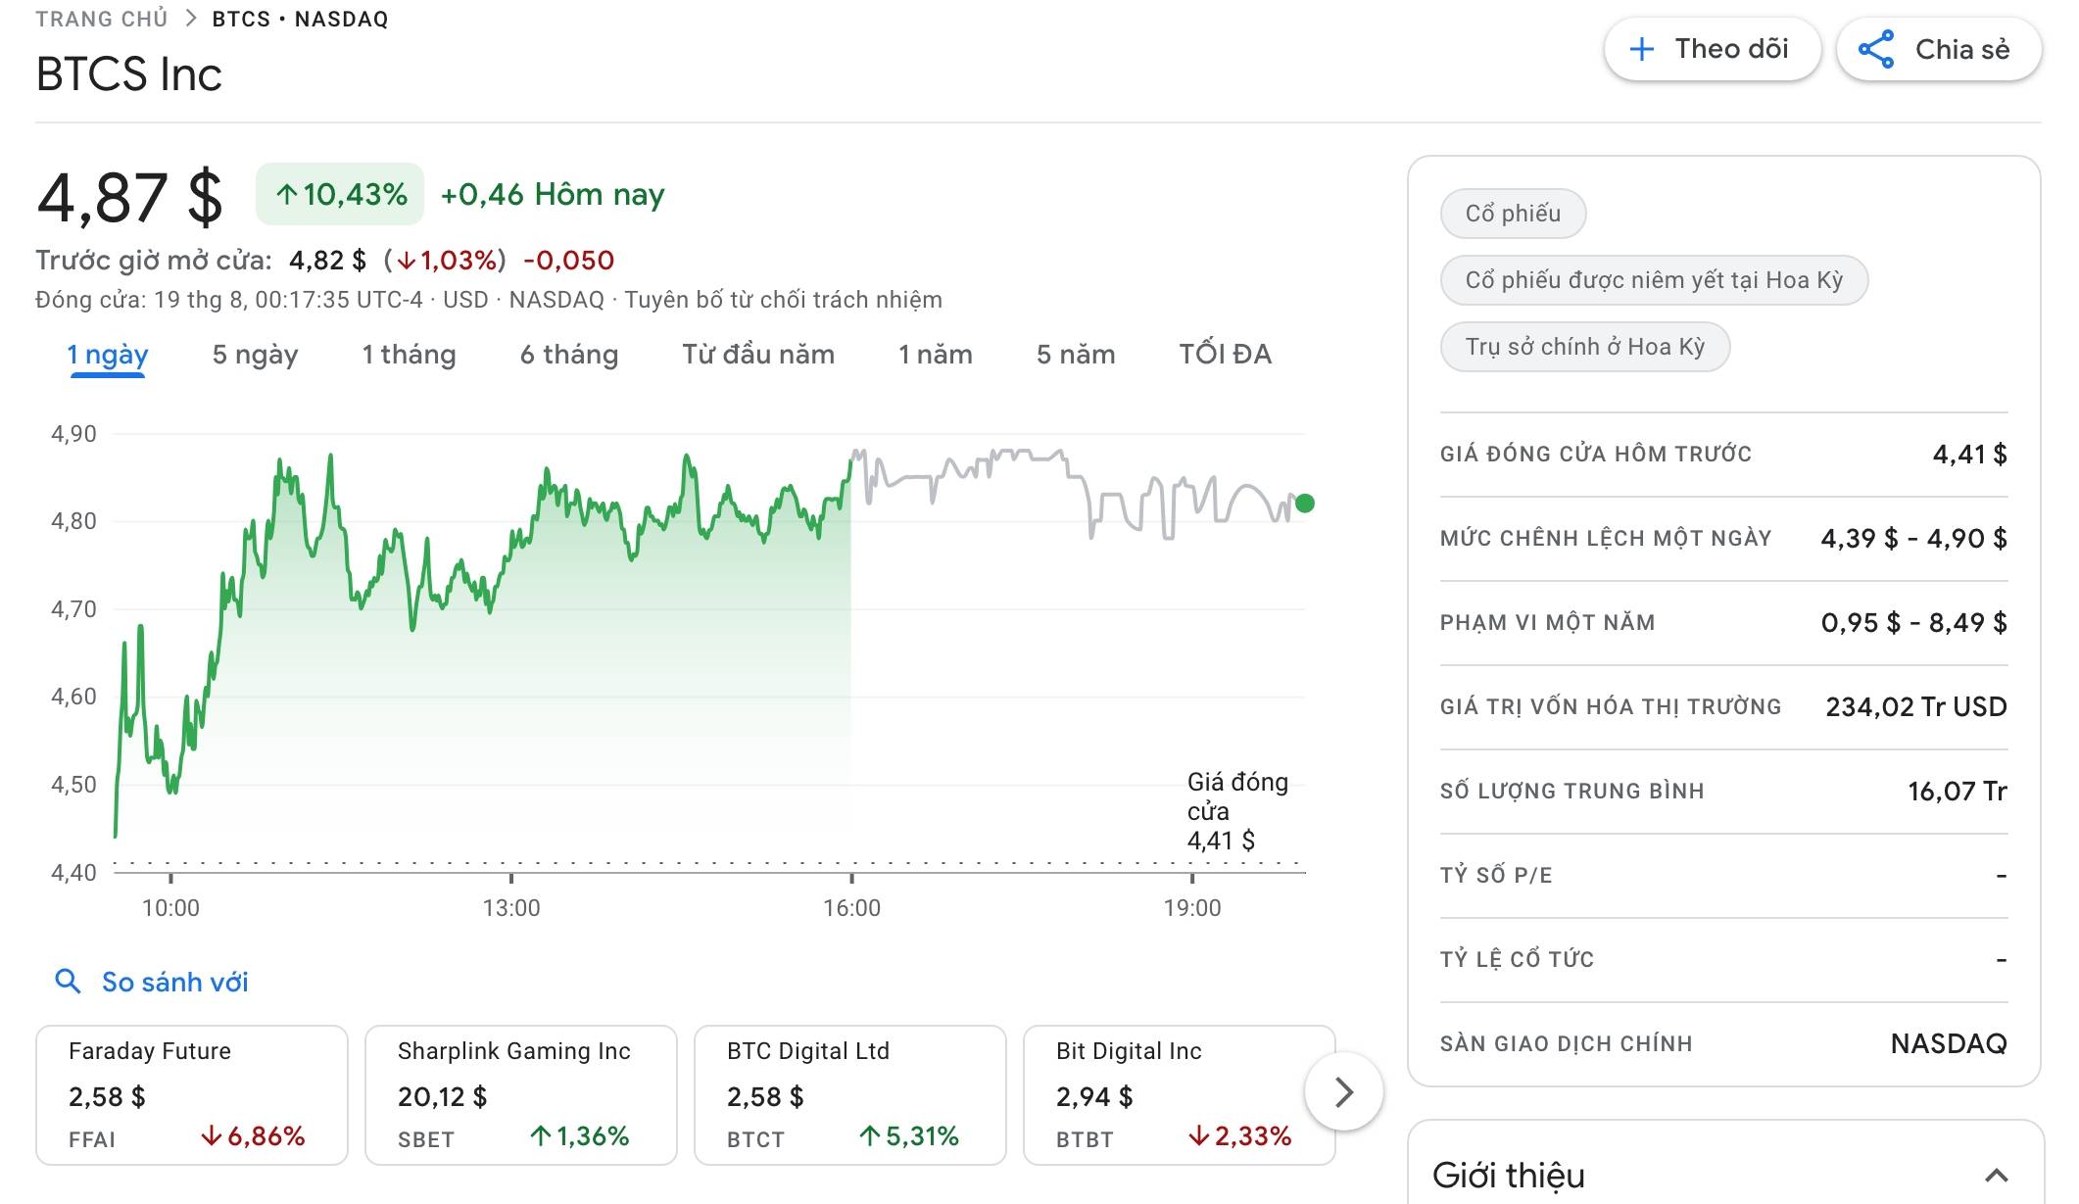Open the BTC Digital Ltd card
The height and width of the screenshot is (1204, 2079).
pyautogui.click(x=850, y=1095)
